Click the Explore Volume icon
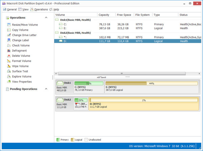The width and height of the screenshot is (203, 151). [x=9, y=76]
